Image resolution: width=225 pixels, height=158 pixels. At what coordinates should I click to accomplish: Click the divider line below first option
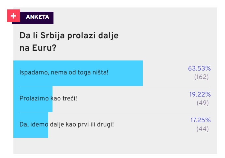tap(115, 86)
